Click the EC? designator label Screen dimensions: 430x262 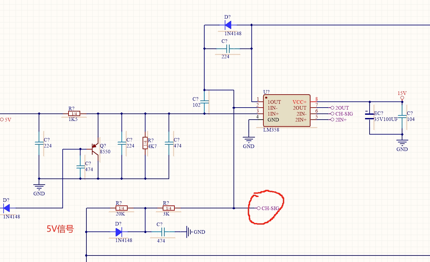coord(378,113)
